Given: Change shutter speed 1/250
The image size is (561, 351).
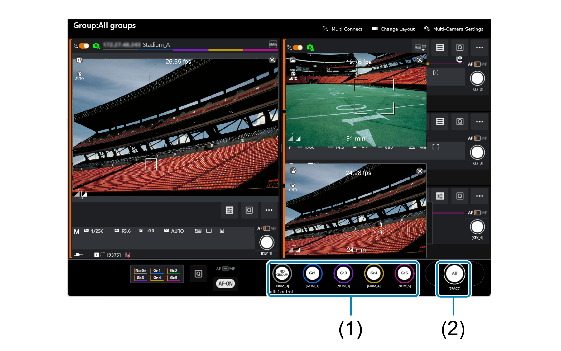Looking at the screenshot, I should [94, 231].
